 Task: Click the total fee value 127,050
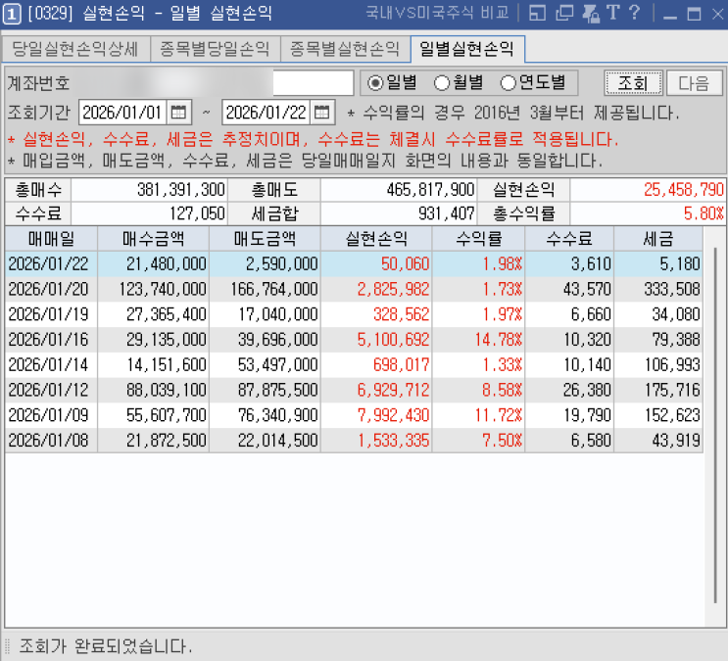click(149, 213)
